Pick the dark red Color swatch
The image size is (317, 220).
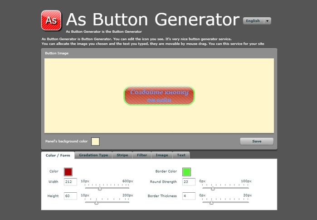68,172
